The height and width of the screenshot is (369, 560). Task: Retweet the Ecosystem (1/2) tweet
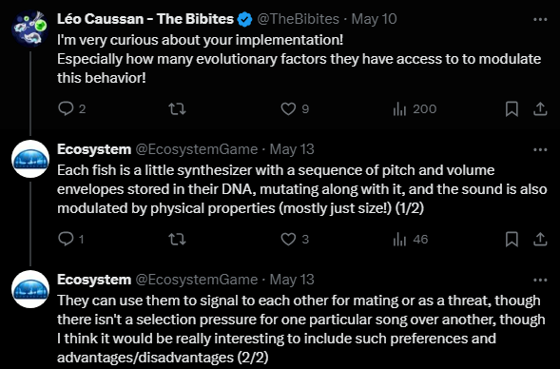tap(177, 240)
